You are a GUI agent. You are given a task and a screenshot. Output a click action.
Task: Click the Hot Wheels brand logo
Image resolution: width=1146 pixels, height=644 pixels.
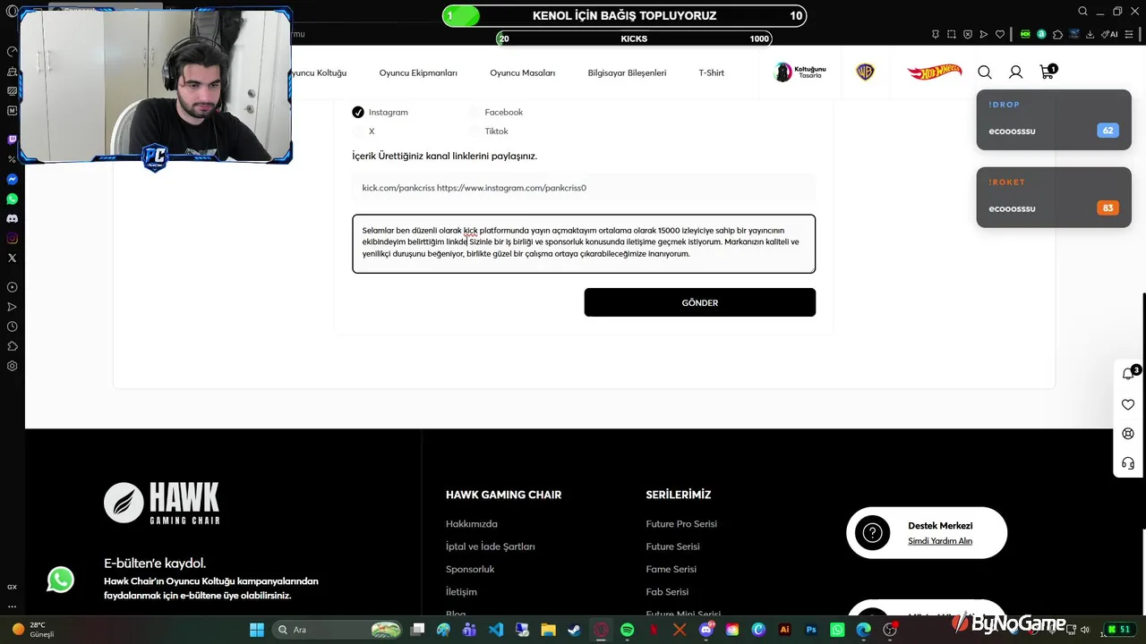pyautogui.click(x=934, y=72)
